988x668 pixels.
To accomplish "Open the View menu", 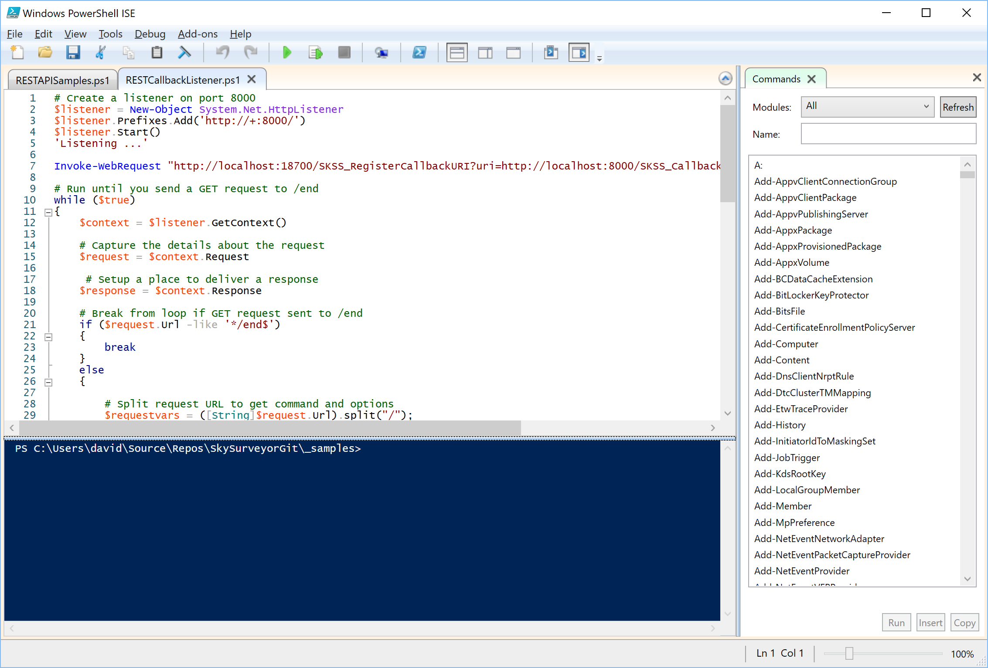I will (75, 34).
